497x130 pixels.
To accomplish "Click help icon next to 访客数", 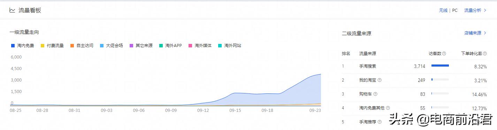I will [x=444, y=54].
